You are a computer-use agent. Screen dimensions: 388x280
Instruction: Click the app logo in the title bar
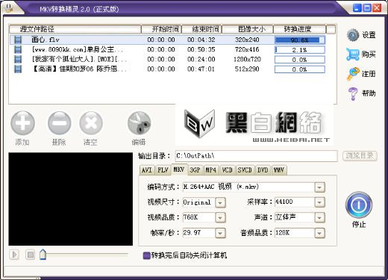click(x=9, y=7)
